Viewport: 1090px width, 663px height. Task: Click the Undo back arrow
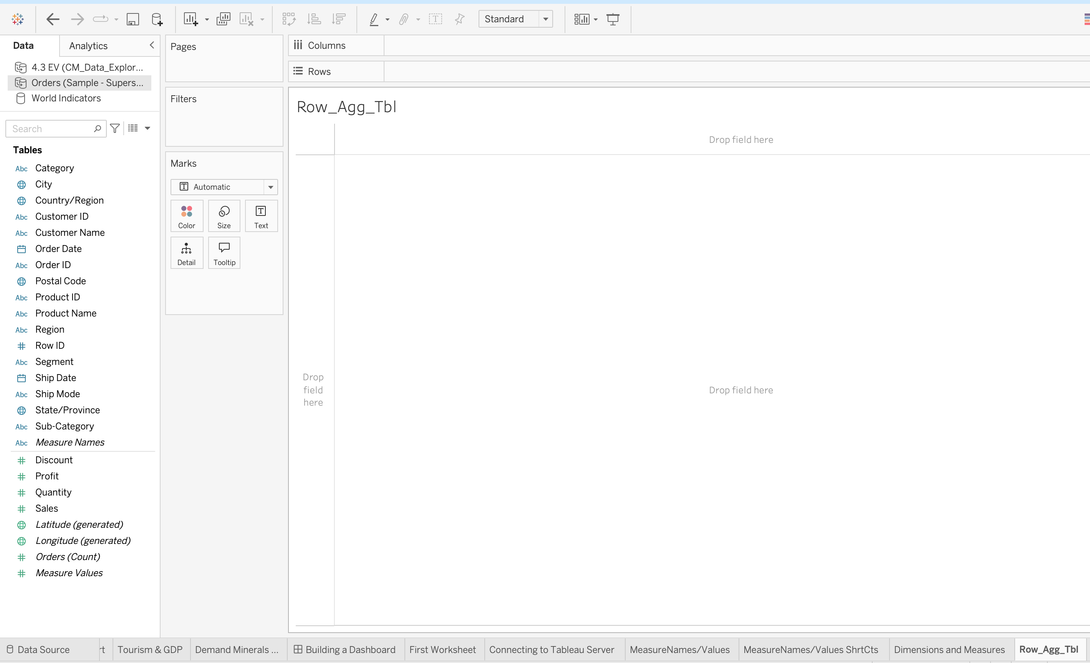point(53,19)
